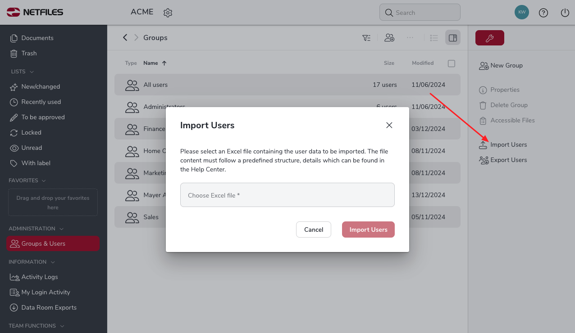The image size is (575, 333).
Task: Tick the select-all checkbox in header
Action: point(452,63)
